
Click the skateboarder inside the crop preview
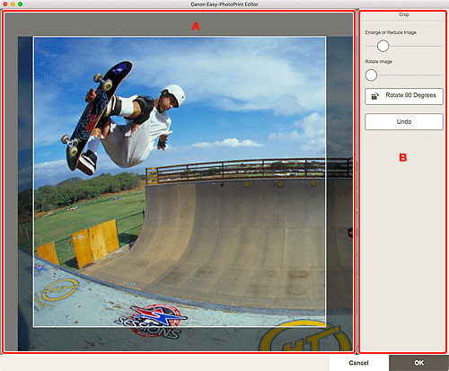[126, 117]
